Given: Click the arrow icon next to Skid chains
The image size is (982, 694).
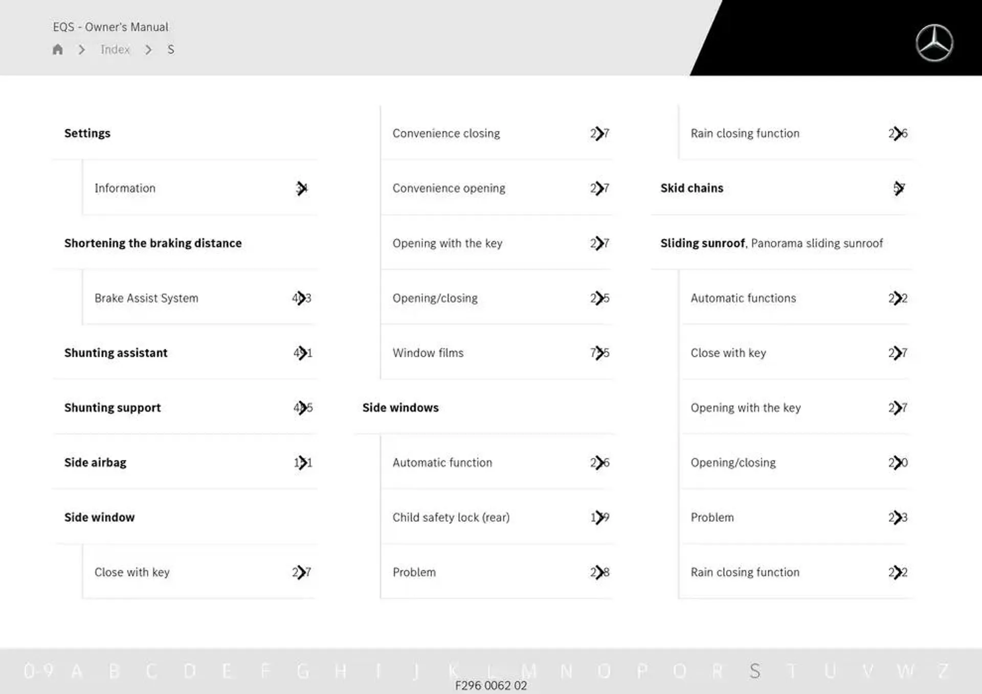Looking at the screenshot, I should click(x=899, y=188).
